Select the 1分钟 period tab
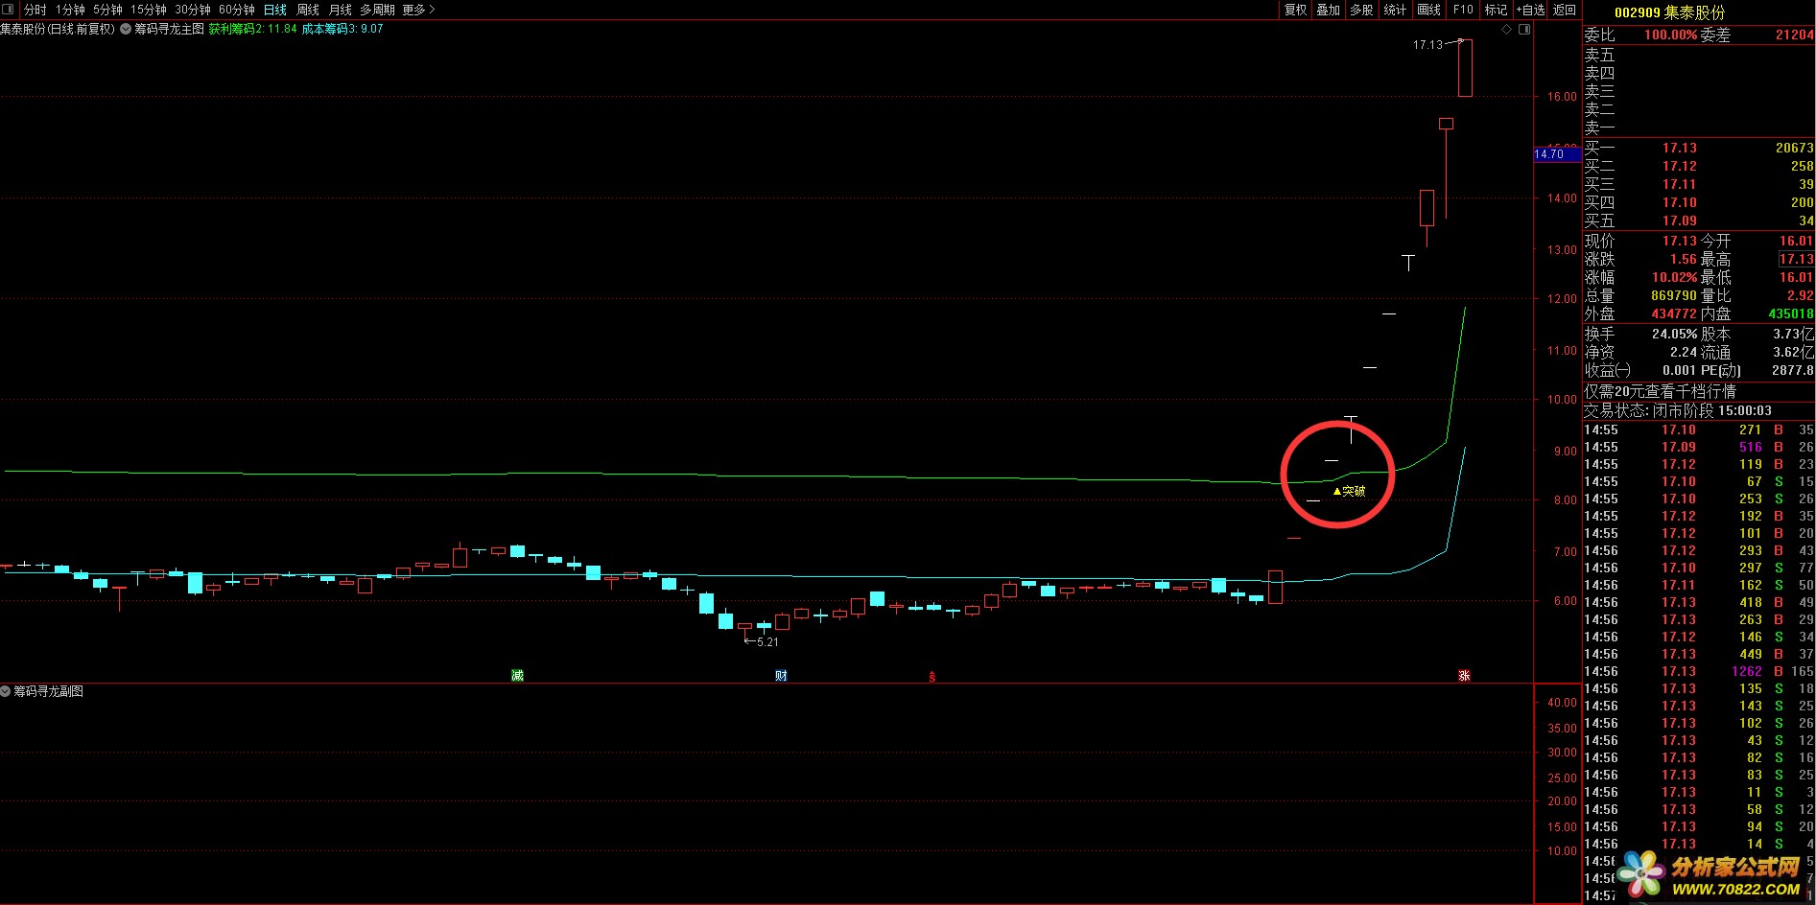The image size is (1816, 905). 70,10
